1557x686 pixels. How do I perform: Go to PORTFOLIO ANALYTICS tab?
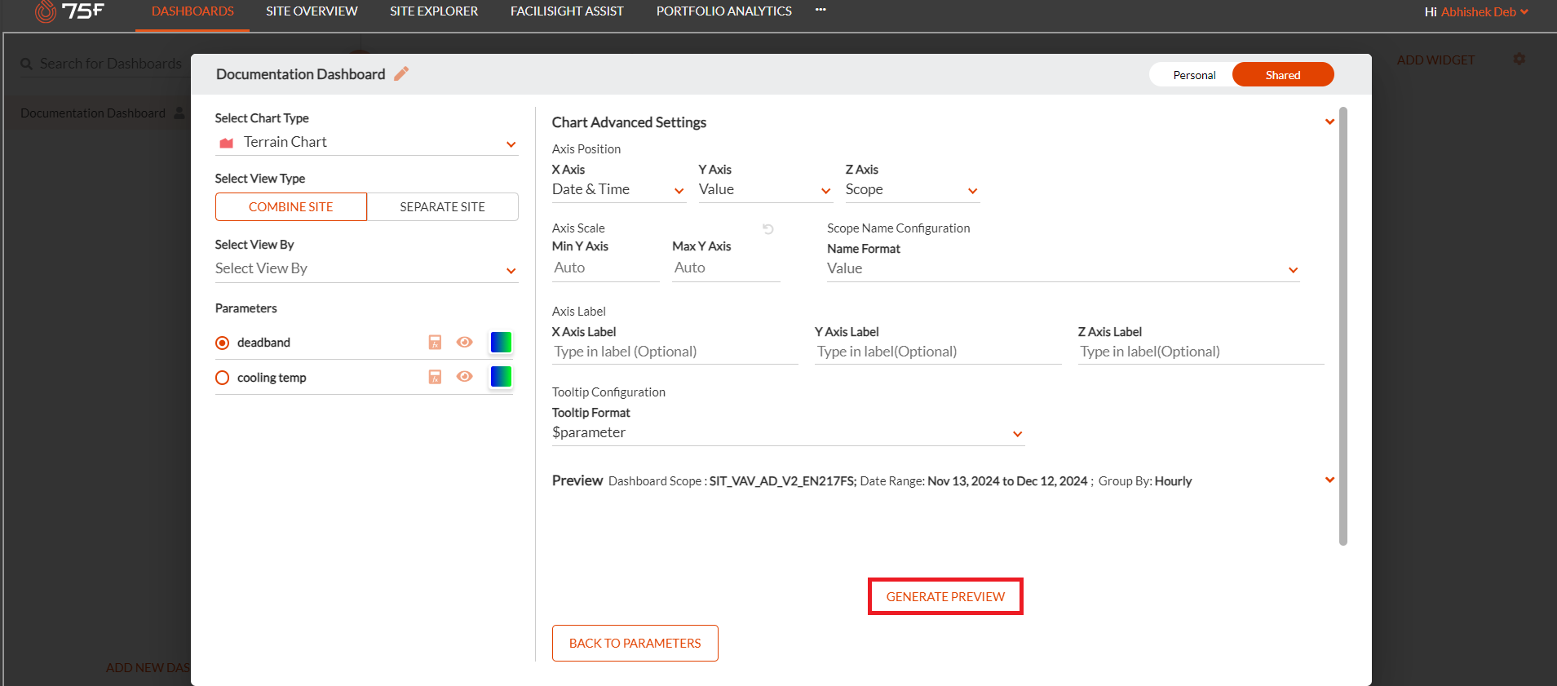(724, 11)
